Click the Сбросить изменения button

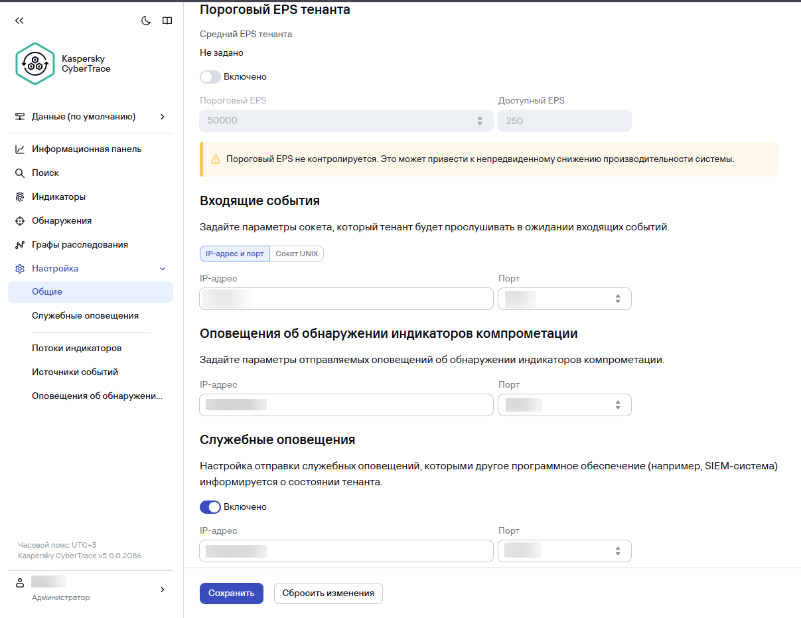(x=328, y=593)
